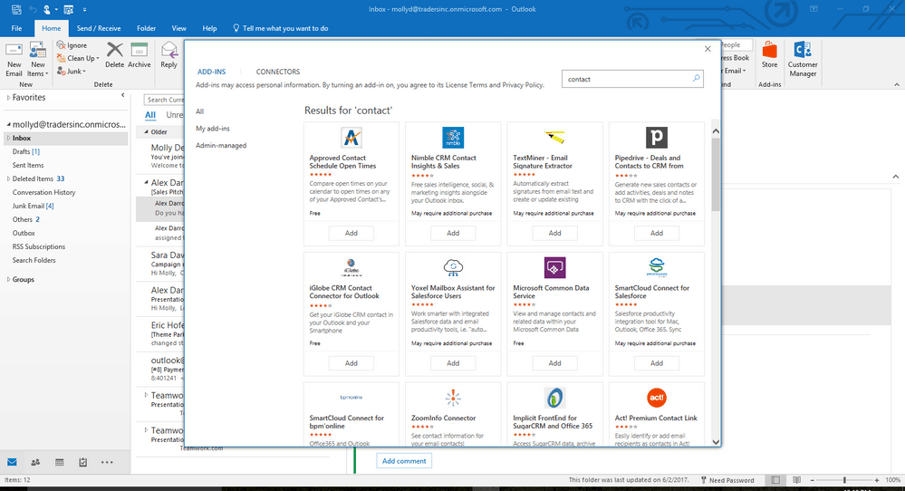Open ZoomInfo Connector logo
The image size is (905, 491).
(x=453, y=398)
